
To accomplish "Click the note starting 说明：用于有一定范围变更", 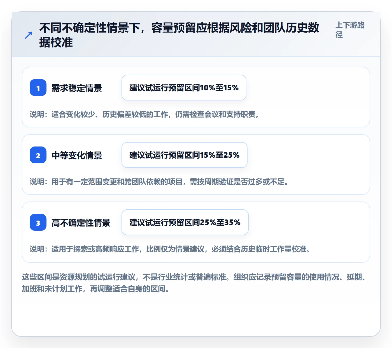I will click(x=159, y=182).
